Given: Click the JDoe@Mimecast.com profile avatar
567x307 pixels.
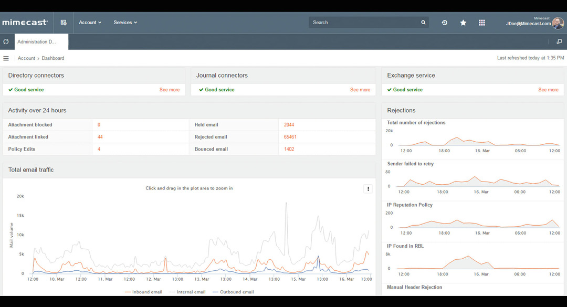Looking at the screenshot, I should (x=558, y=23).
